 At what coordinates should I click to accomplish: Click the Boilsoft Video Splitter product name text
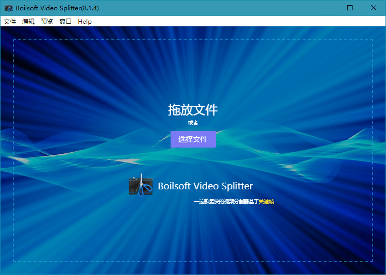pos(205,186)
